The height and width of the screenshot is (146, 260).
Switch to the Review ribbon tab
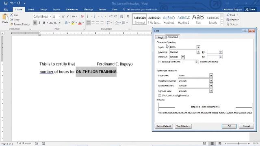[102, 9]
